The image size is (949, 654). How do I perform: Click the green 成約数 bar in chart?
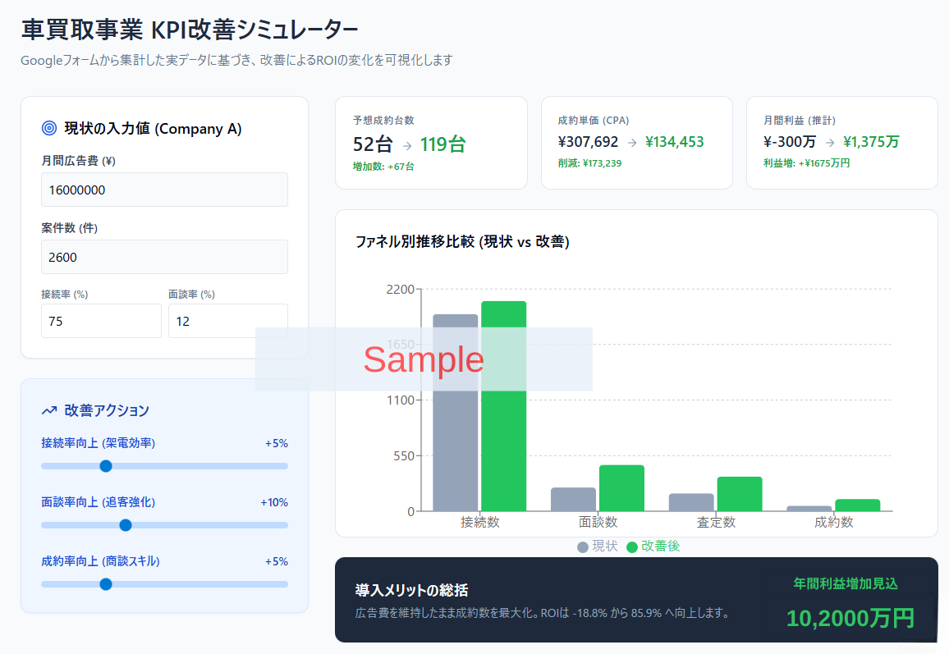tap(857, 505)
